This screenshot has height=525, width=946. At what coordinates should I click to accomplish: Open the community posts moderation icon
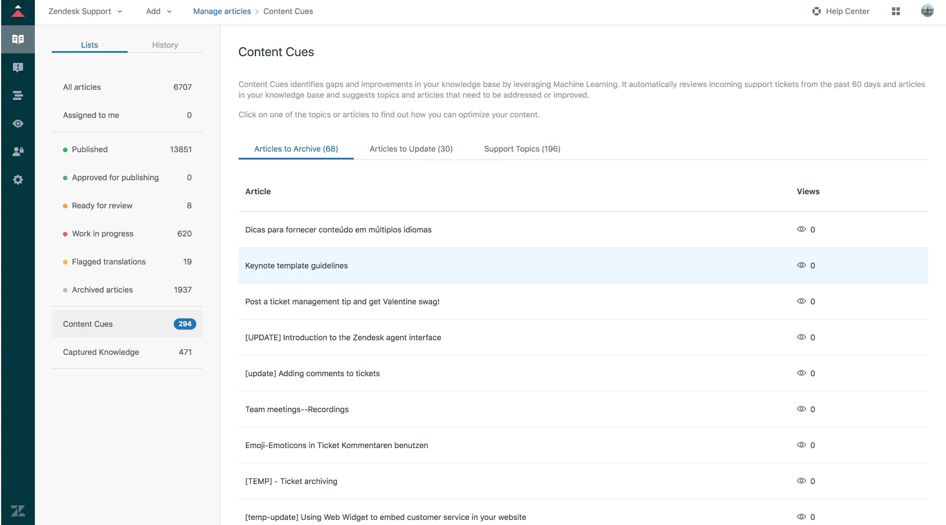point(17,67)
